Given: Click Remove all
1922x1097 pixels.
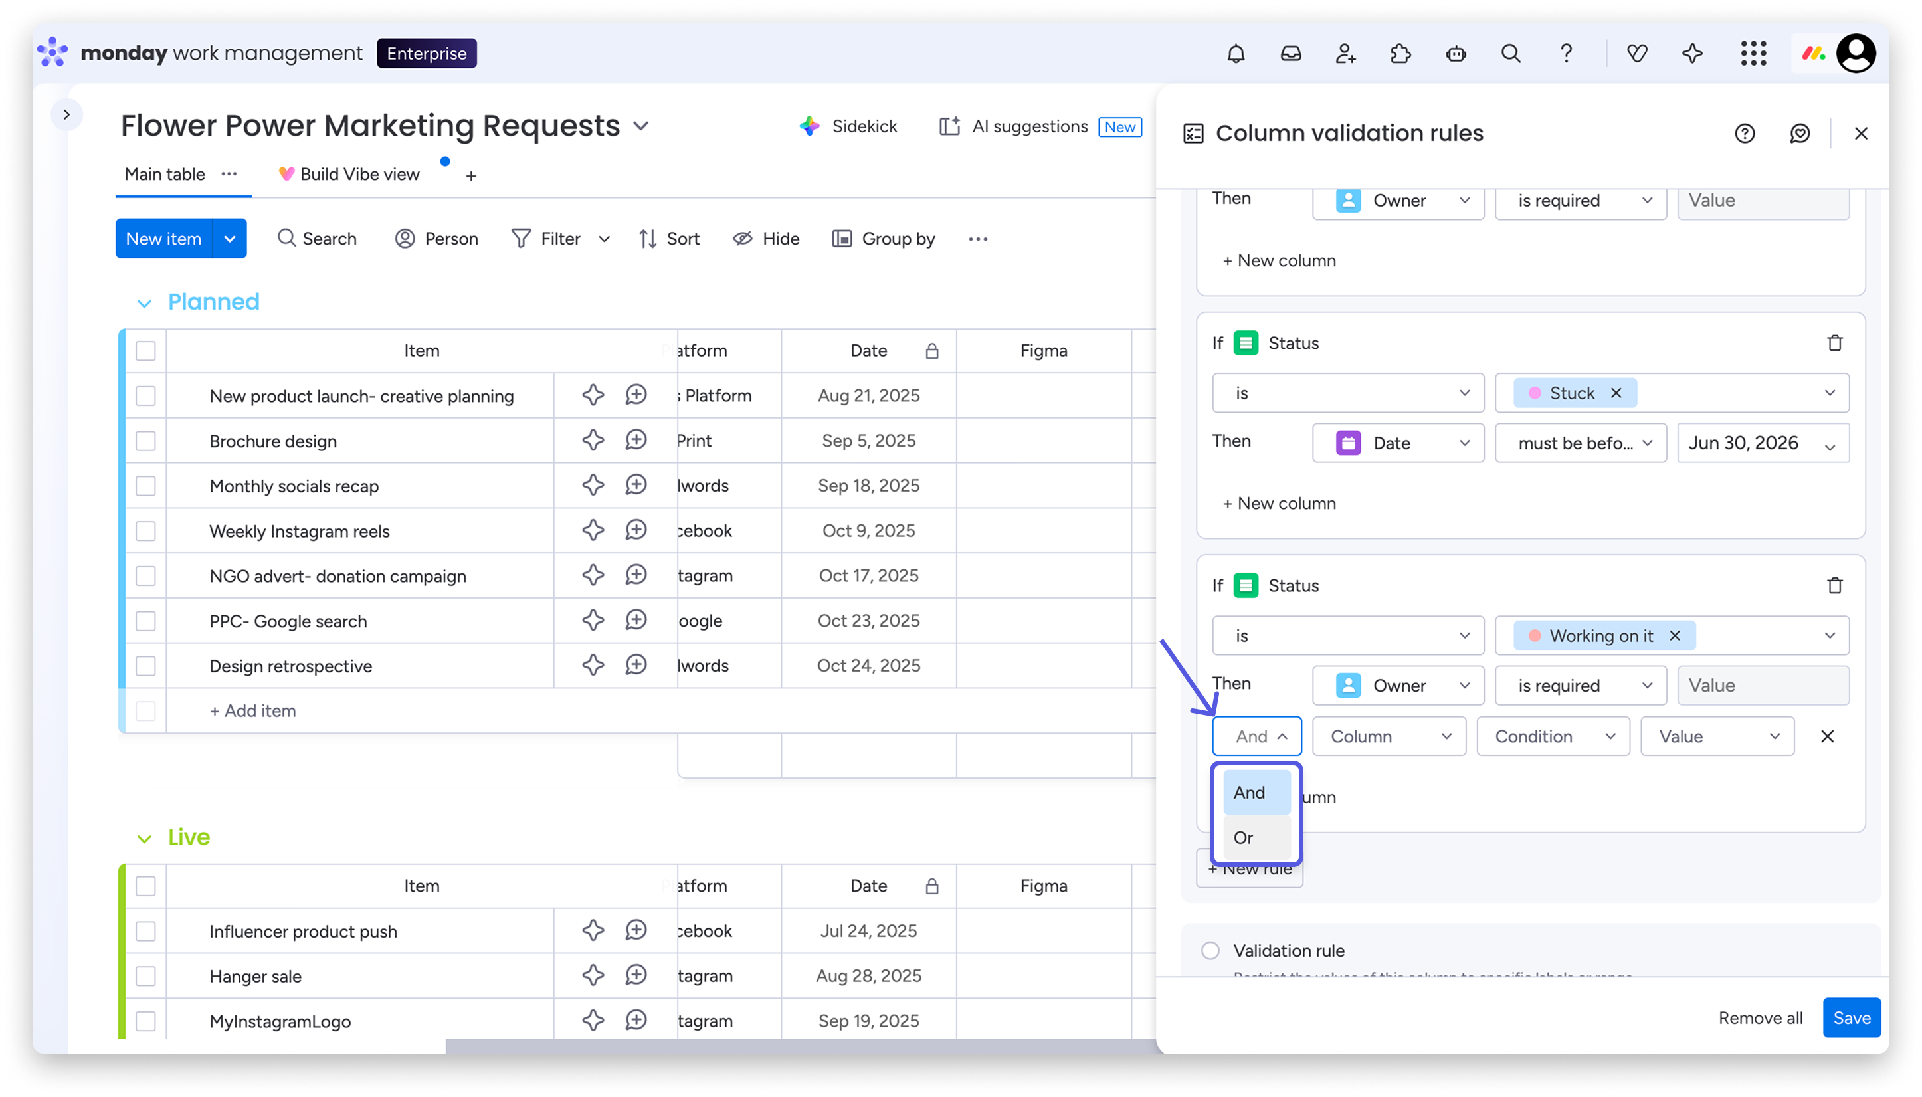Looking at the screenshot, I should tap(1760, 1018).
